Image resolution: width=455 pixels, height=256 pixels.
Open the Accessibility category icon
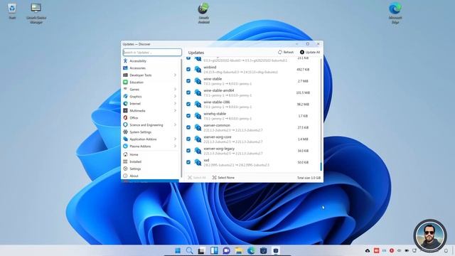(x=125, y=61)
